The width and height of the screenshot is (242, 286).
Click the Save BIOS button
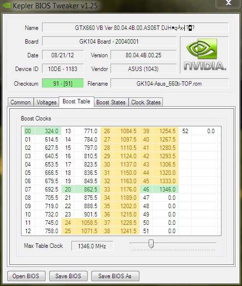tap(68, 276)
